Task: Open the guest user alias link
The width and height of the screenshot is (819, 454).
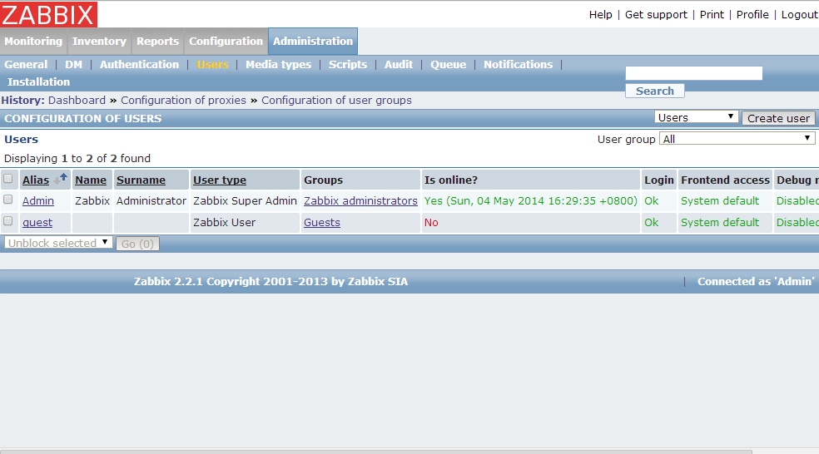Action: (x=37, y=223)
